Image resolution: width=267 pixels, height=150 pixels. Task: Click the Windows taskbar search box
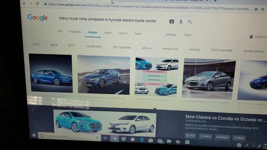point(70,137)
